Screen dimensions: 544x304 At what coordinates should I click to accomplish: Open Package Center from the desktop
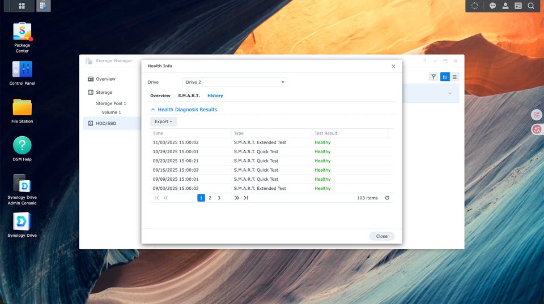click(x=22, y=32)
